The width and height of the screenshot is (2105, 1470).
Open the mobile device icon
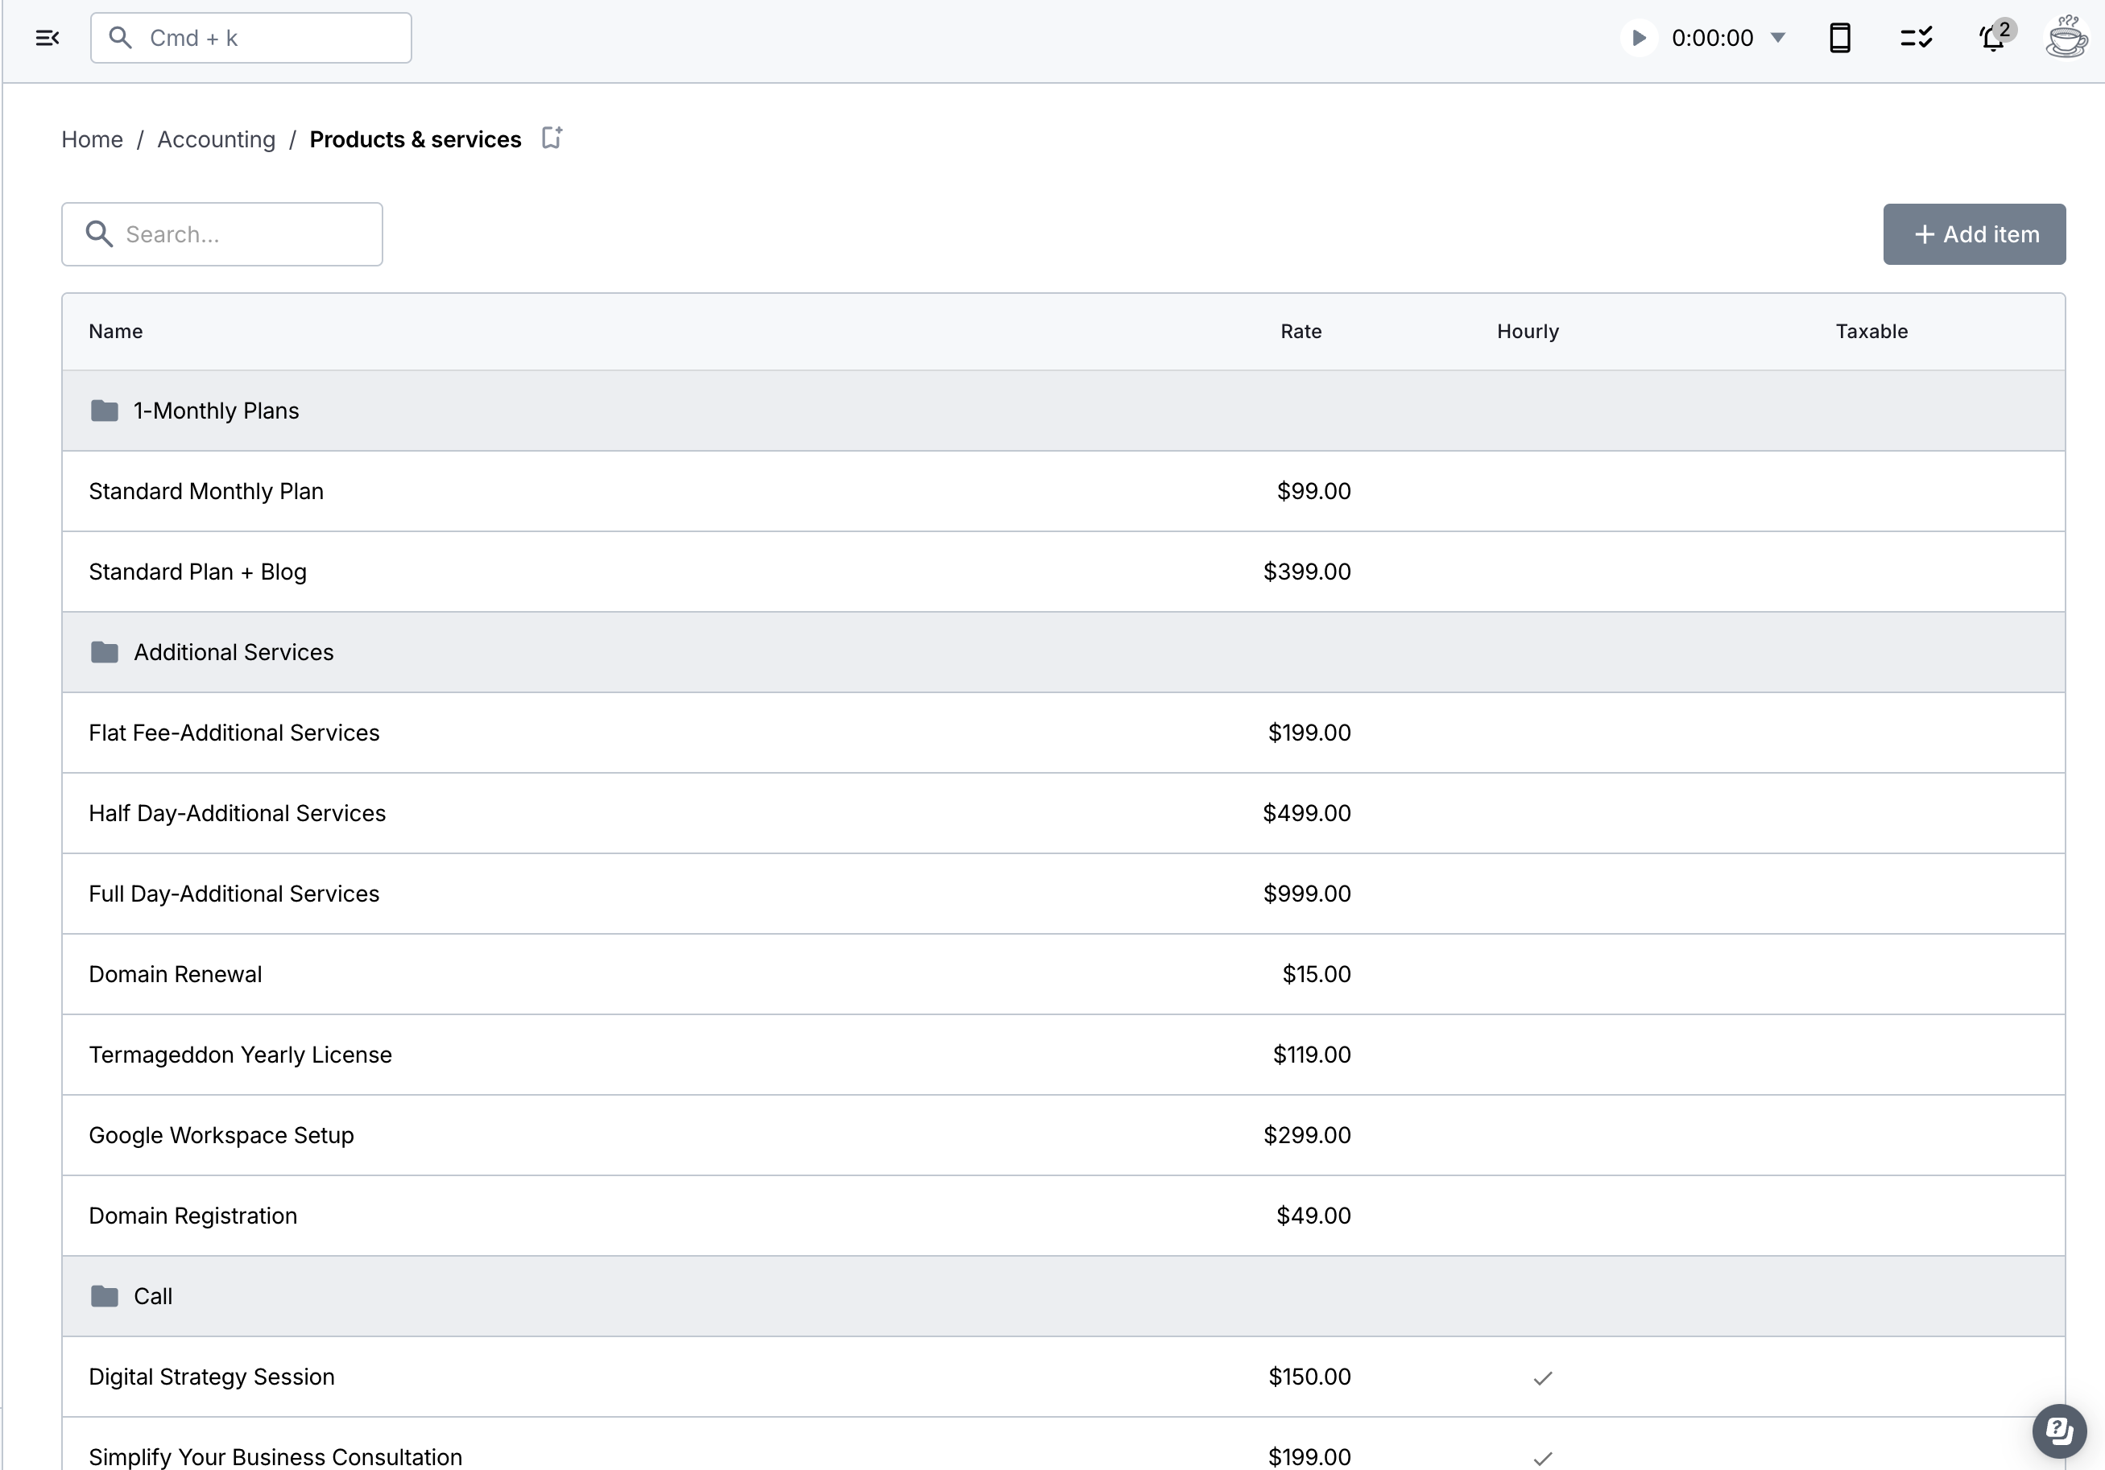point(1839,38)
